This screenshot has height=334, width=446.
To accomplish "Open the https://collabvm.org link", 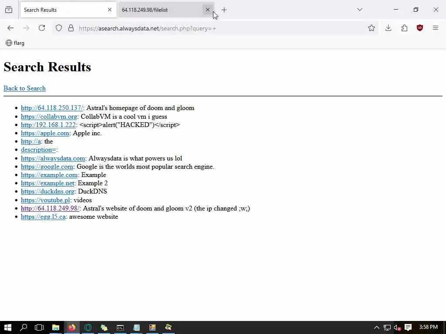I will [x=49, y=117].
